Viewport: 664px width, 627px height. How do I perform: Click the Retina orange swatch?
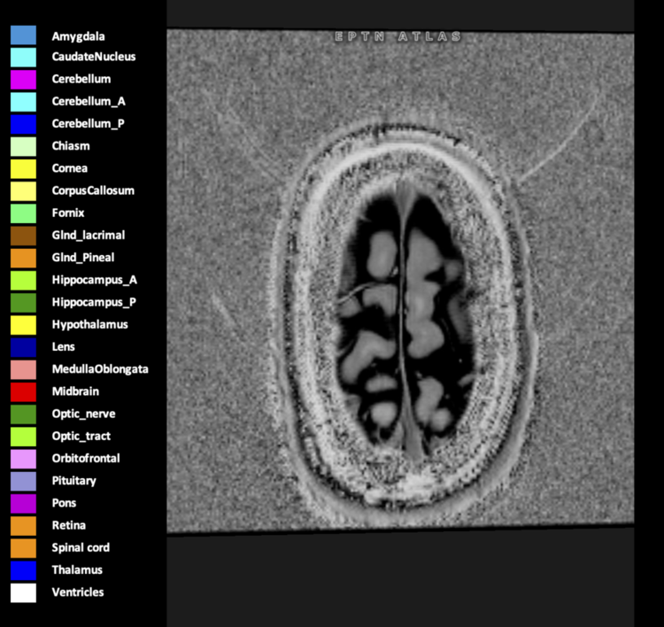pyautogui.click(x=23, y=526)
